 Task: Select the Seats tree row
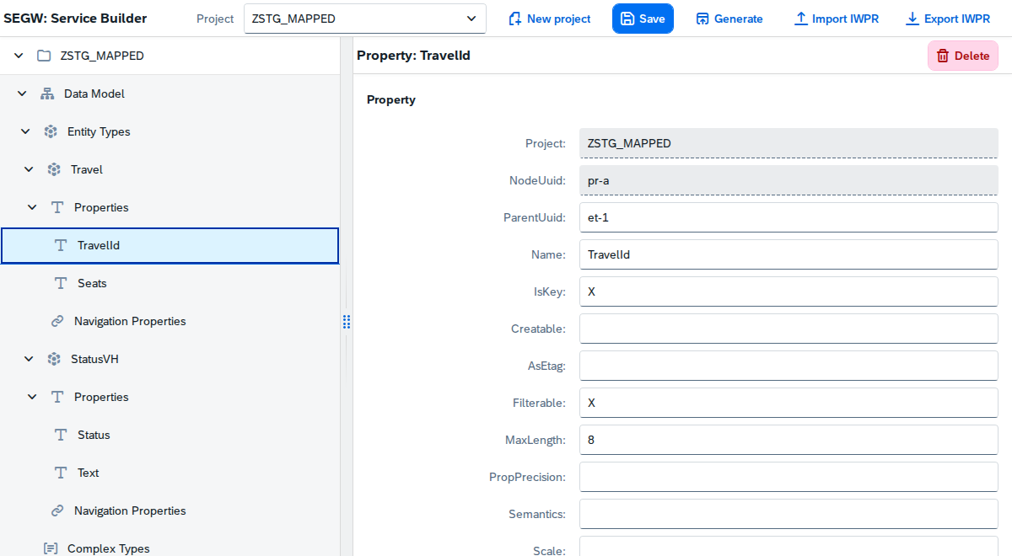(x=170, y=283)
